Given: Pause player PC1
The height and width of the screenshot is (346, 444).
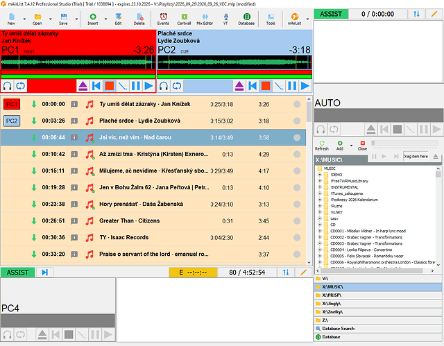Looking at the screenshot, I should pos(136,86).
